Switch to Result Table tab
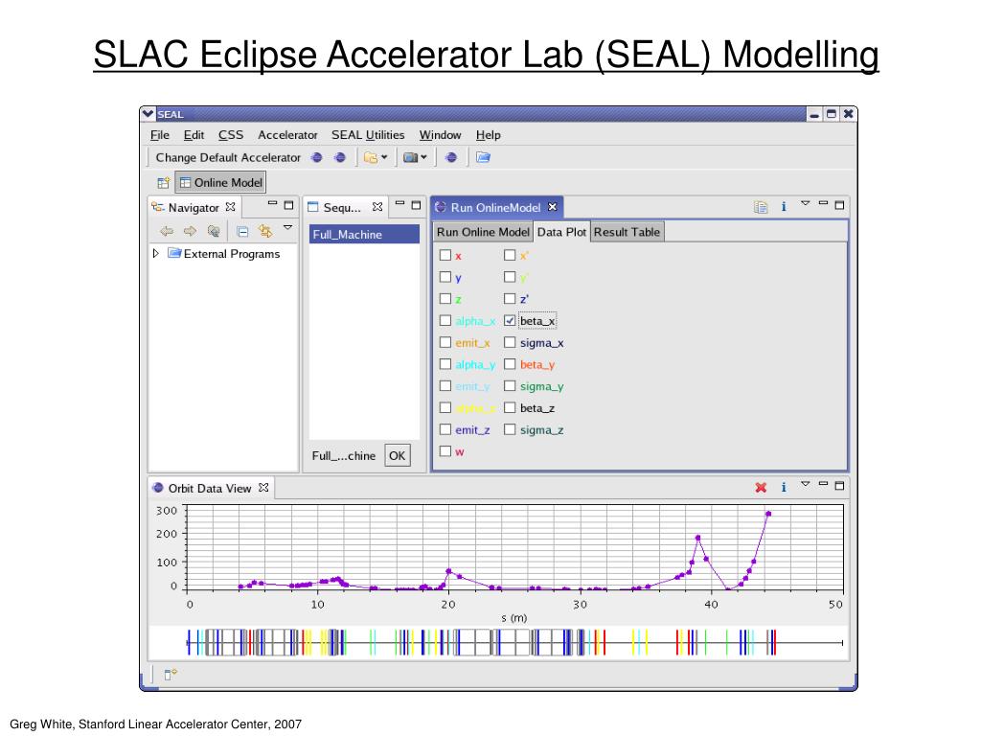Screen dimensions: 981x736 click(x=627, y=232)
